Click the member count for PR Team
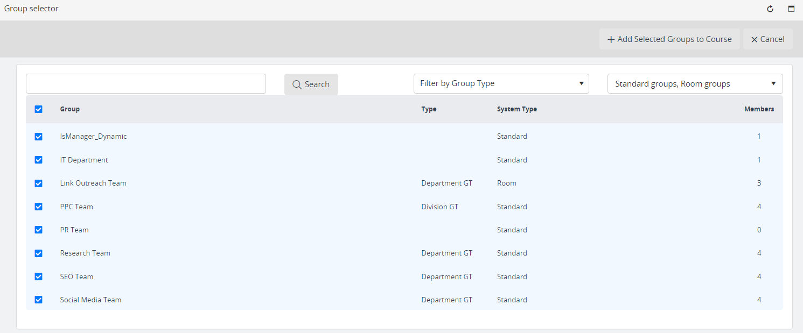 pyautogui.click(x=759, y=230)
